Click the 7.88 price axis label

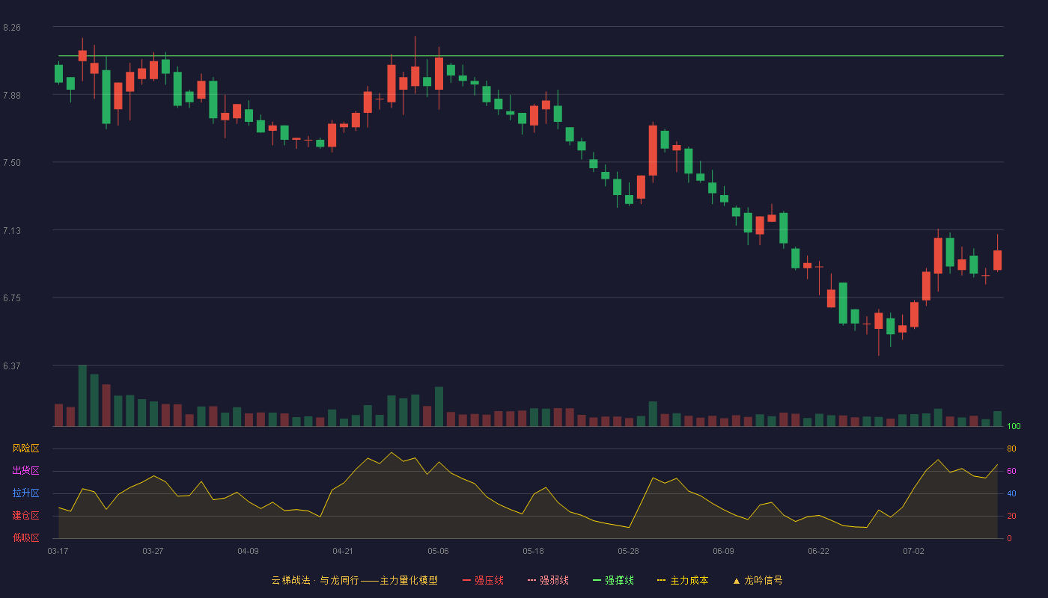click(12, 95)
